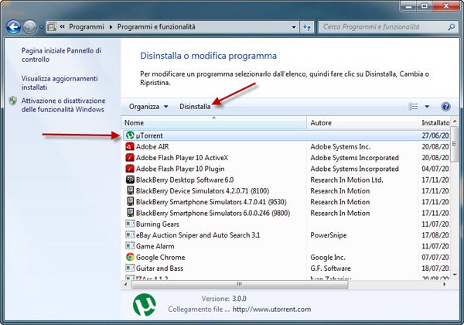Click the Guitar and Bass program icon
This screenshot has height=325, width=464.
coord(130,269)
